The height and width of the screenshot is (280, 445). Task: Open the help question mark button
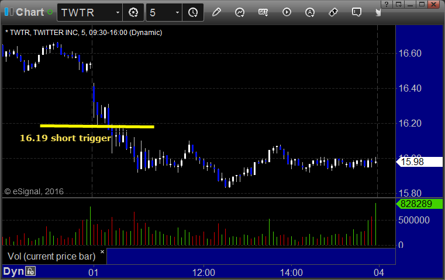[387, 4]
